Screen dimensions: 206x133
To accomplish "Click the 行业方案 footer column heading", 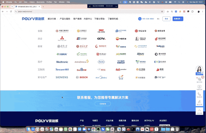I will (109, 120).
